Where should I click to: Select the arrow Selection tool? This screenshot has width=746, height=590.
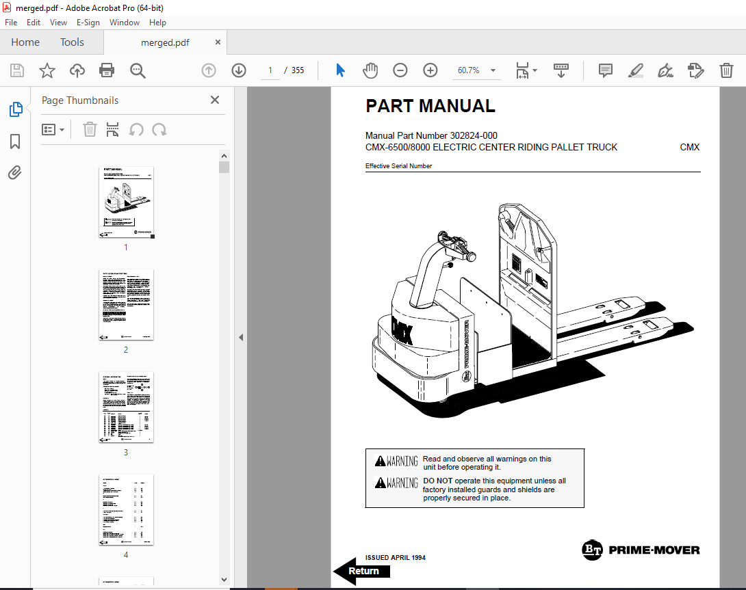(340, 70)
